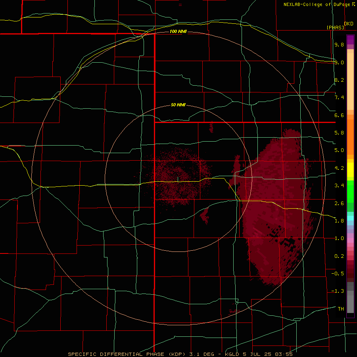Click the [PHAS] label above the color bar
Viewport: 357px width, 357px height.
pos(335,27)
